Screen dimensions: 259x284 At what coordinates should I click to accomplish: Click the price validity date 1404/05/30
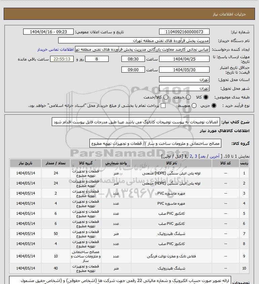[184, 70]
